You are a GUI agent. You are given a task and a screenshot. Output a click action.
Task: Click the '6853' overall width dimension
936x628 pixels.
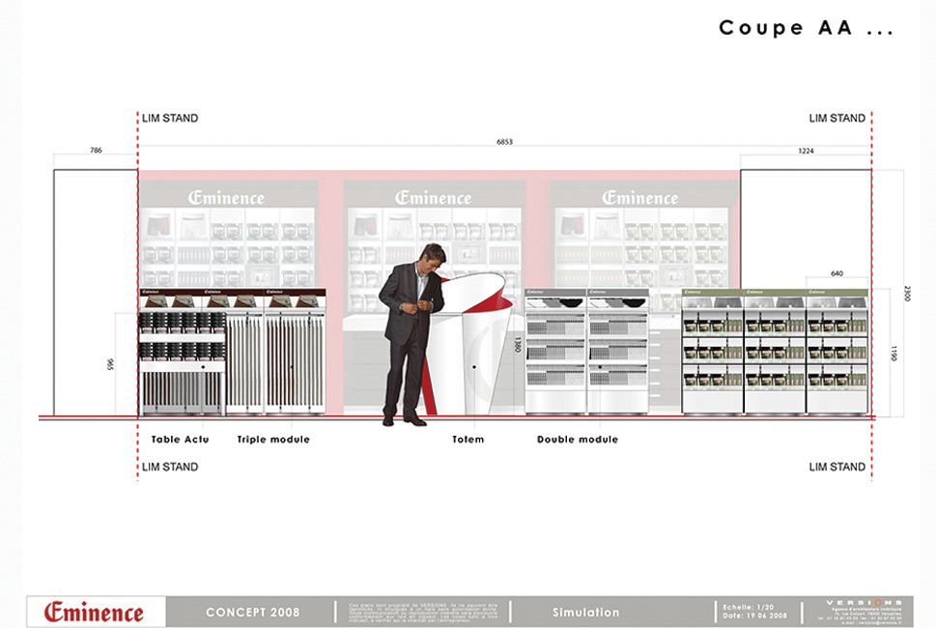pos(504,141)
